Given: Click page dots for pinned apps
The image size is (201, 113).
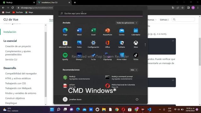Looking at the screenshot, I should pyautogui.click(x=145, y=45).
